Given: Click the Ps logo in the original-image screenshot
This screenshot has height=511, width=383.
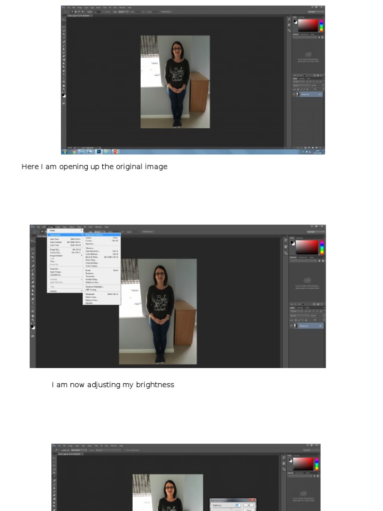Looking at the screenshot, I should point(63,7).
